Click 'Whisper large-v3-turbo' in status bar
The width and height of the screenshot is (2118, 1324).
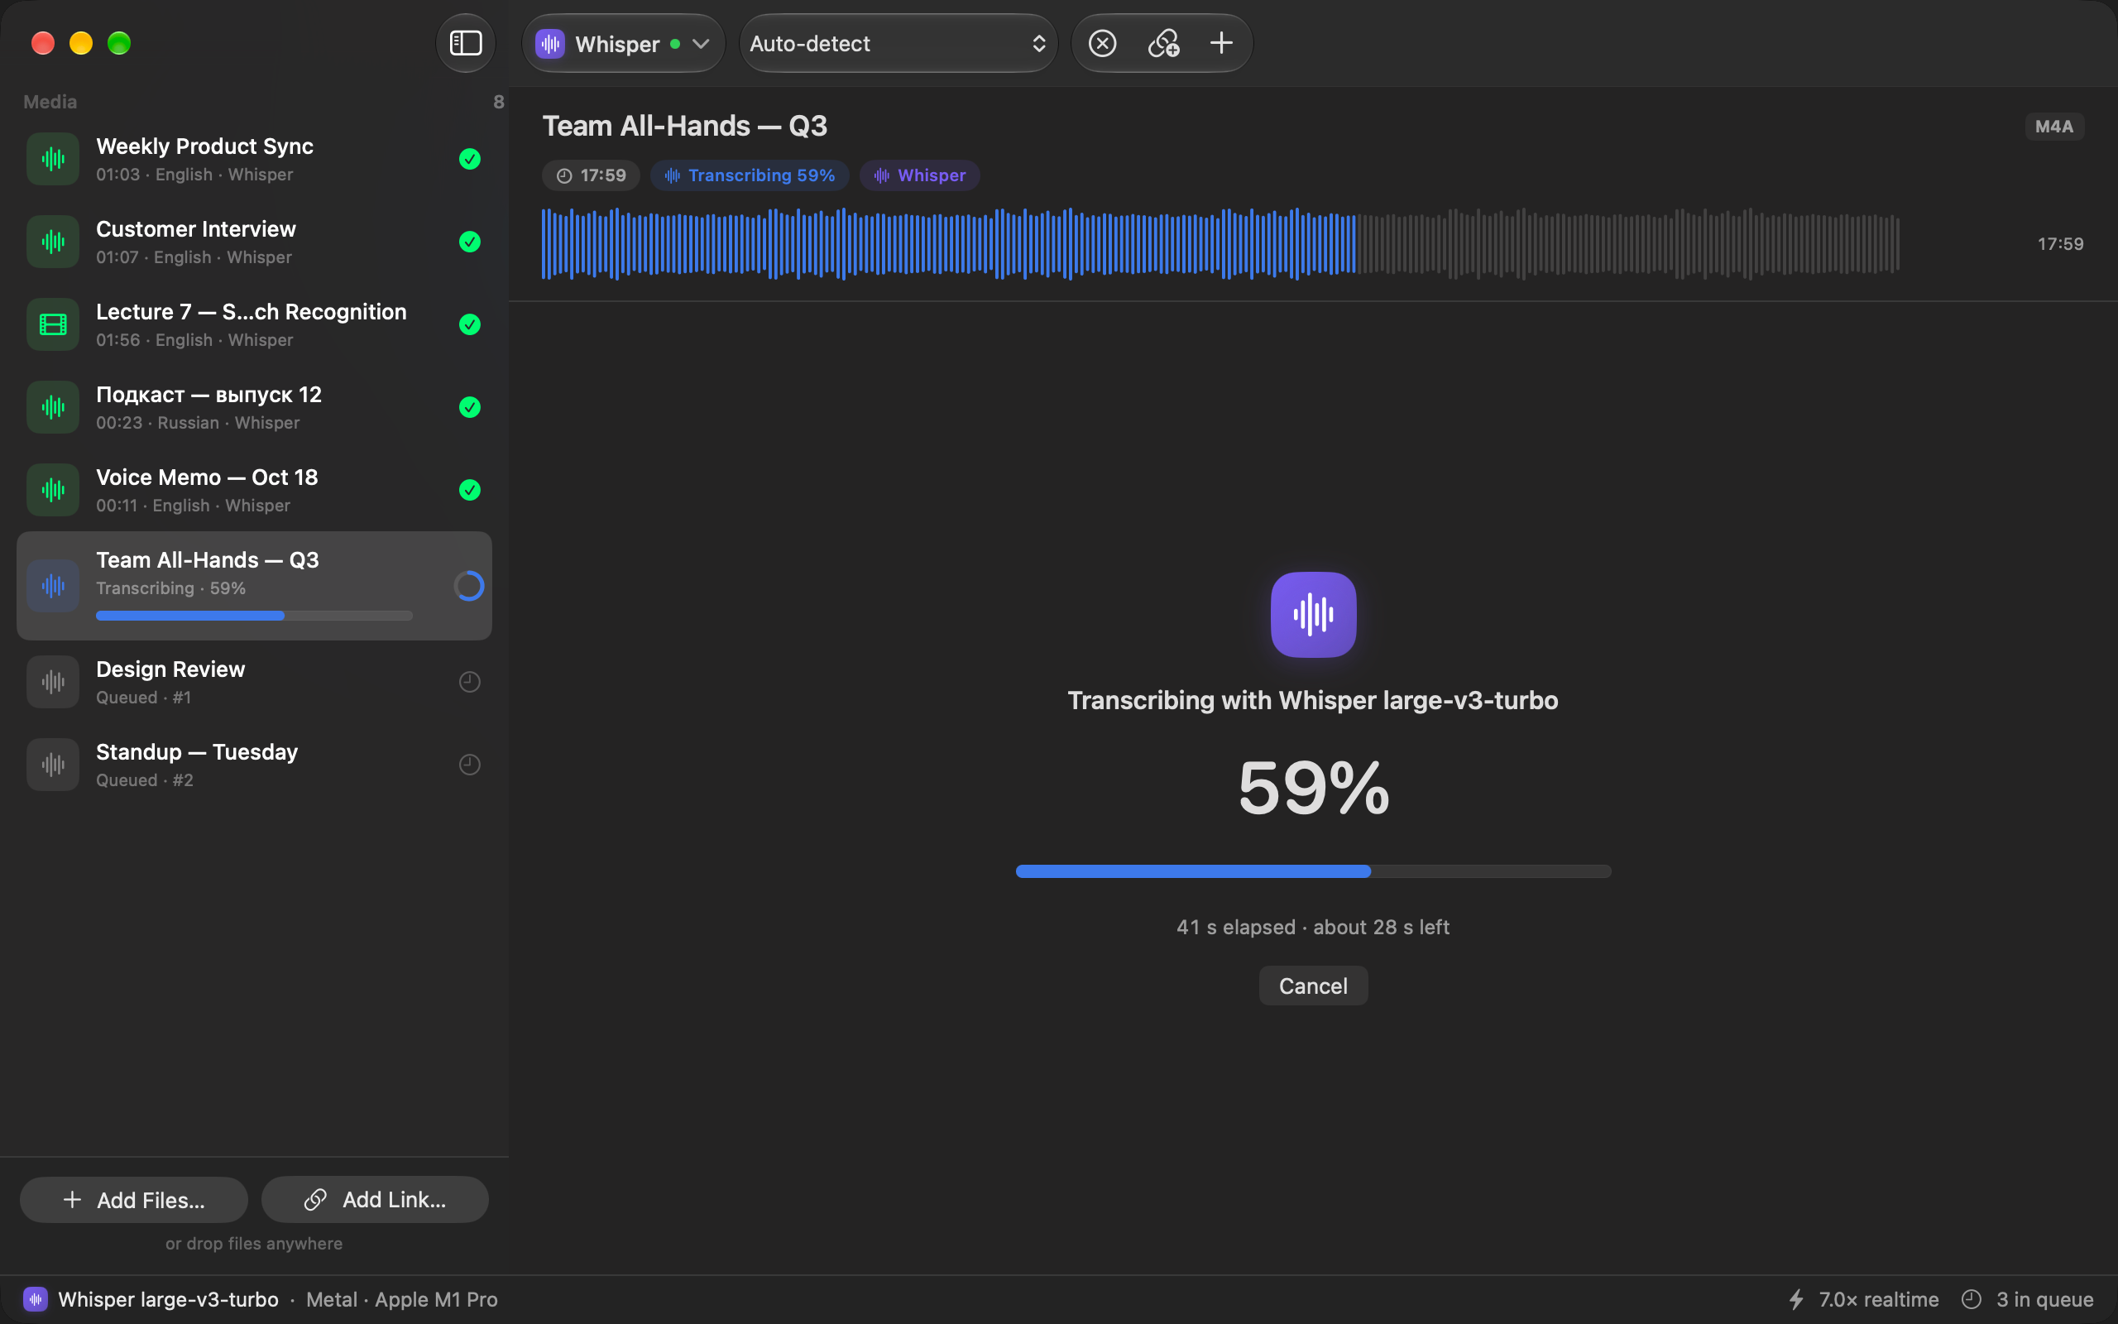click(x=168, y=1298)
